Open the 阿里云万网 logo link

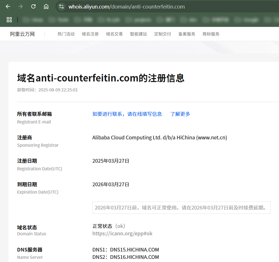[x=22, y=34]
